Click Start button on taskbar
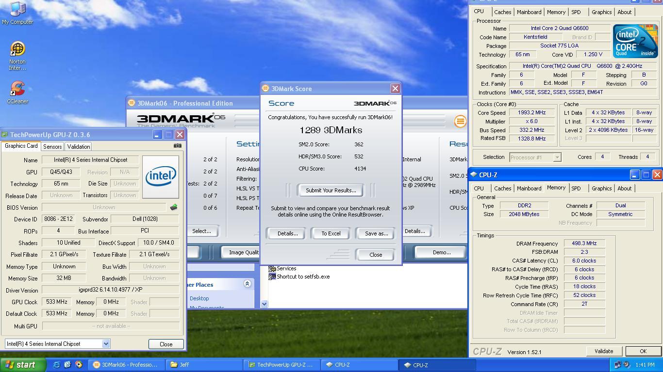 (23, 365)
